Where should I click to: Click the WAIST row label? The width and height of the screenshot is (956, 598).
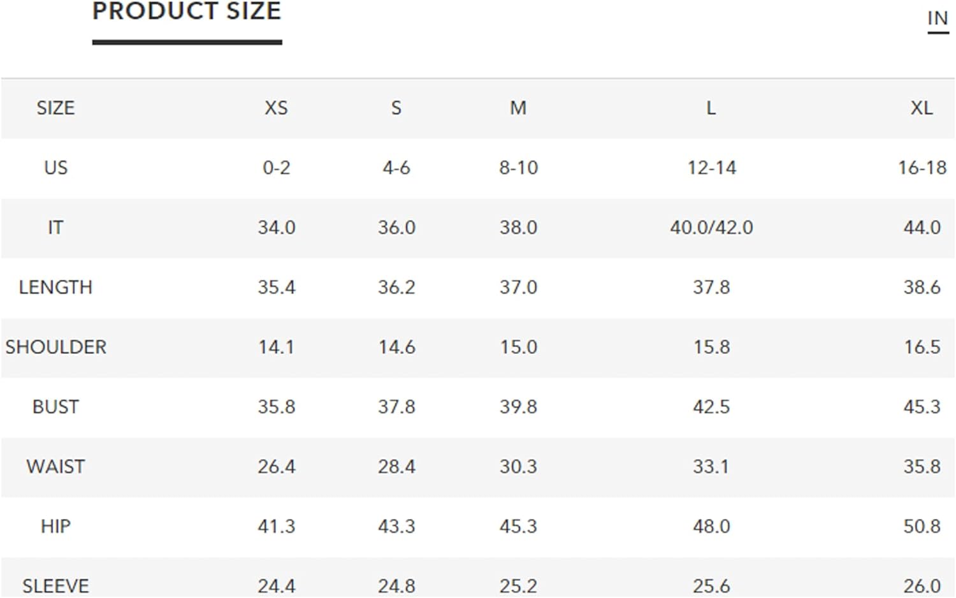[55, 467]
